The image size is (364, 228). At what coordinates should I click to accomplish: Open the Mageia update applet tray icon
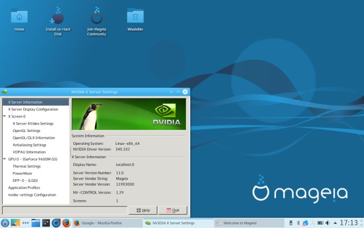305,223
